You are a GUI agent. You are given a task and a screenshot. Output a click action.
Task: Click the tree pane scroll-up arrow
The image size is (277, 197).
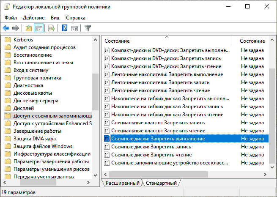point(96,40)
